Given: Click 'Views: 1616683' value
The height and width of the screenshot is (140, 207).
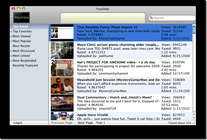Looking at the screenshot, I should click(174, 27).
